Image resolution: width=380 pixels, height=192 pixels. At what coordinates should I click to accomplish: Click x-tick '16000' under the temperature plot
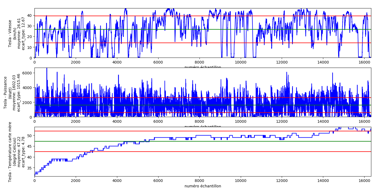click(x=364, y=181)
